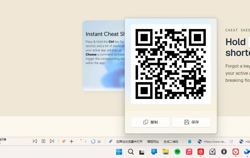Skip to the next track

coord(52,141)
